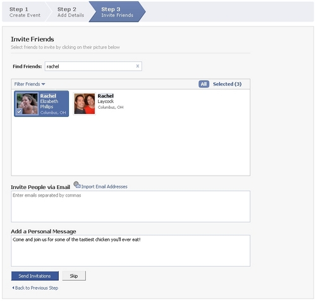Image resolution: width=316 pixels, height=301 pixels.
Task: Click the Find Friends search field
Action: click(x=93, y=66)
